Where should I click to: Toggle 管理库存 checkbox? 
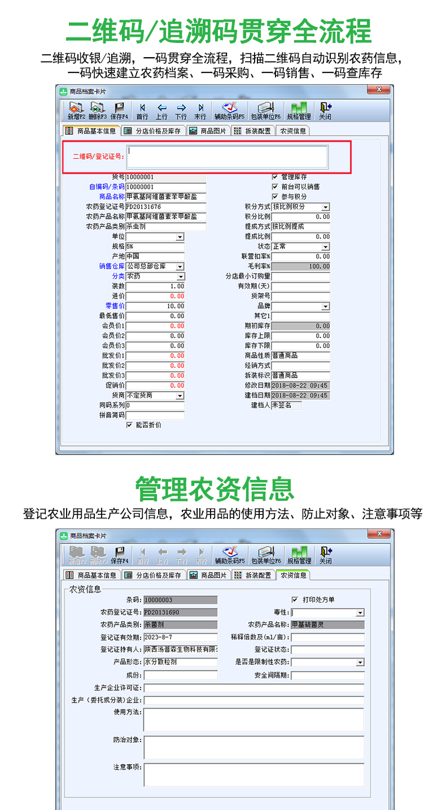coord(275,177)
